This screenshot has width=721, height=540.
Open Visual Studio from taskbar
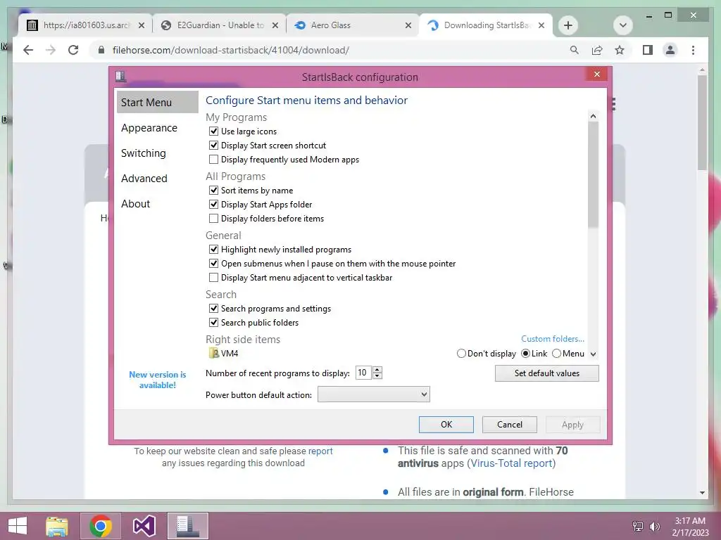144,526
